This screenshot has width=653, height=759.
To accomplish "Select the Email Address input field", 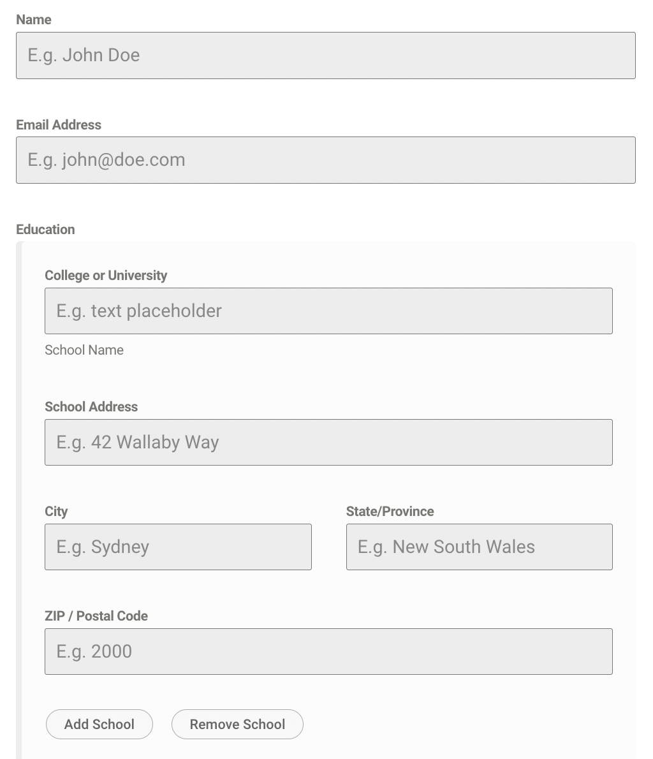I will pos(326,160).
